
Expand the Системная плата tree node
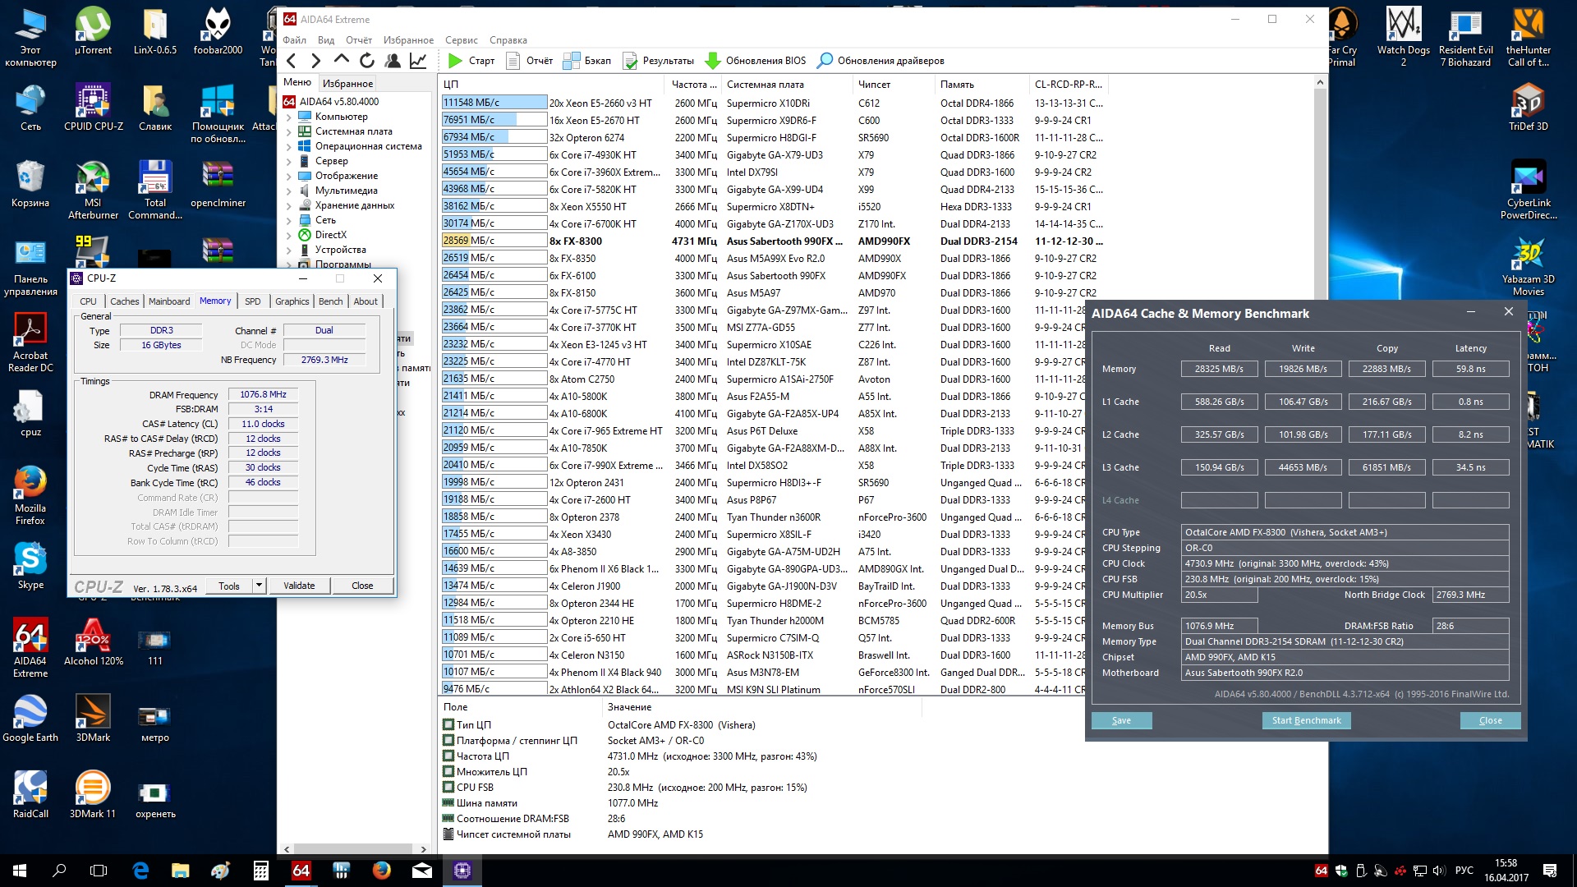tap(289, 132)
